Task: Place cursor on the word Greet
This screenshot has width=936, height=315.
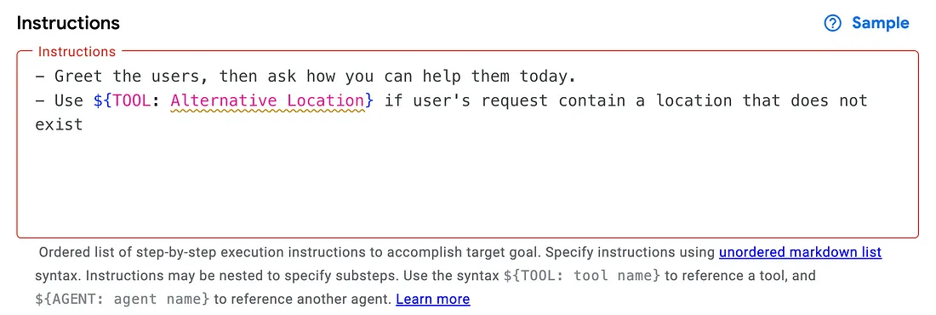Action: 78,77
